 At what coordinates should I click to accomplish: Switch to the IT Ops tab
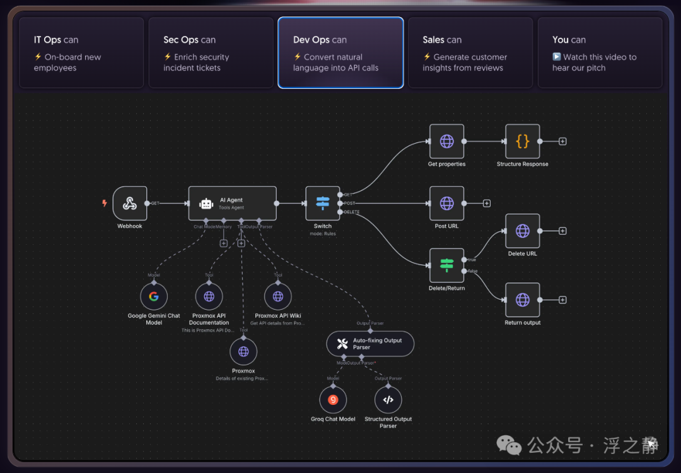pos(81,52)
